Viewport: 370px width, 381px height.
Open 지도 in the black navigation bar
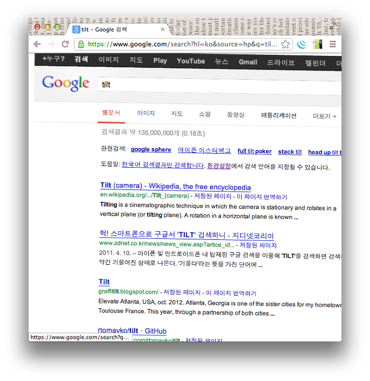click(136, 60)
